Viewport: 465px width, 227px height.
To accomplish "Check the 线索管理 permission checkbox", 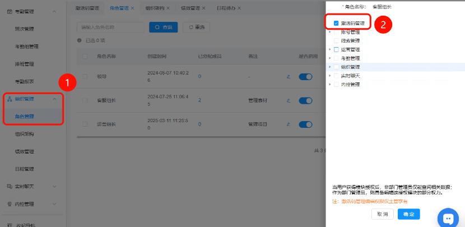I will (336, 41).
